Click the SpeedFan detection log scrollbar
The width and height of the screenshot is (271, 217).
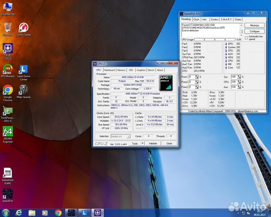(x=241, y=30)
